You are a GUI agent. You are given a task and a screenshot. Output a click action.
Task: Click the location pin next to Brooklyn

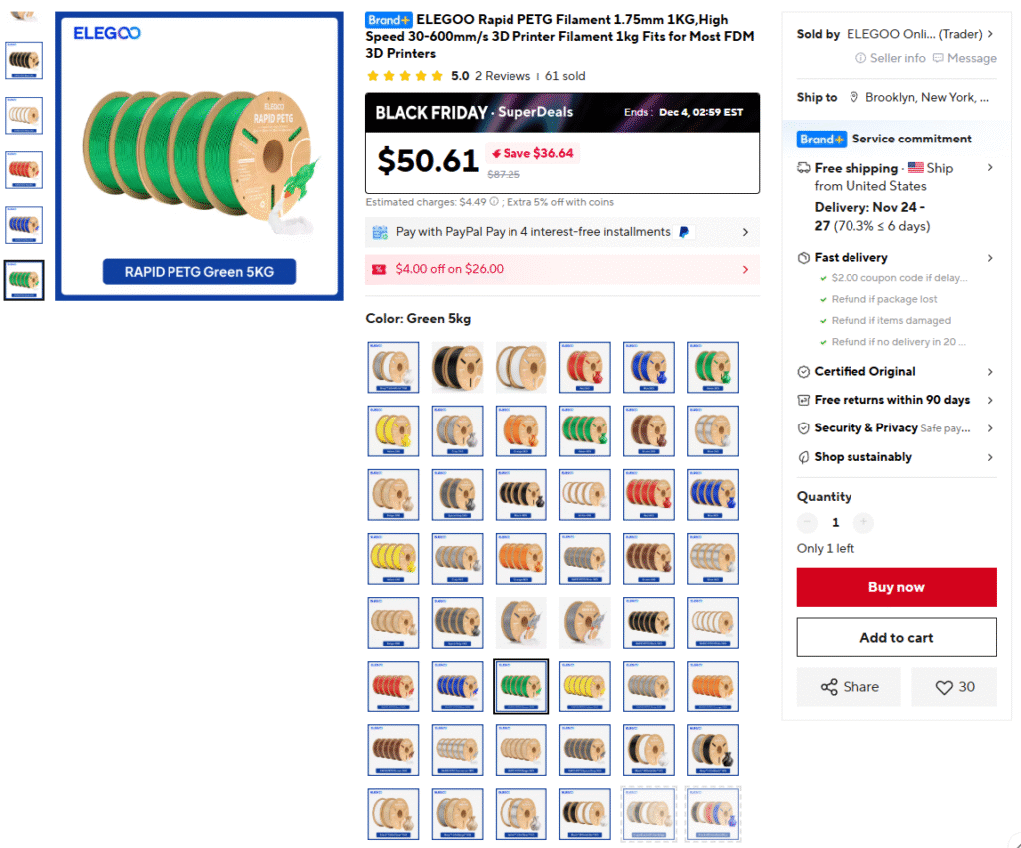[x=853, y=97]
